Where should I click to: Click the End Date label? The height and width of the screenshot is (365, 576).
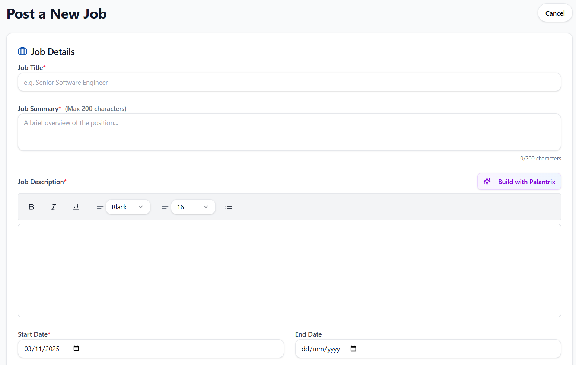click(x=308, y=334)
